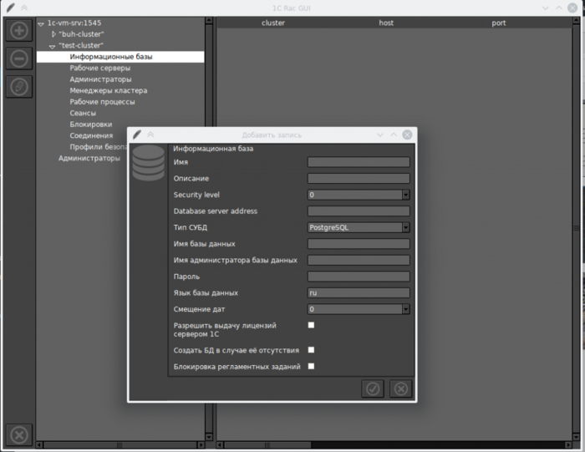Screen dimensions: 585x452
Task: Select Блокировки in the tree
Action: tap(90, 124)
